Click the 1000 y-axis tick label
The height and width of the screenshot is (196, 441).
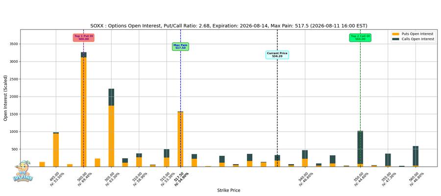pos(14,132)
